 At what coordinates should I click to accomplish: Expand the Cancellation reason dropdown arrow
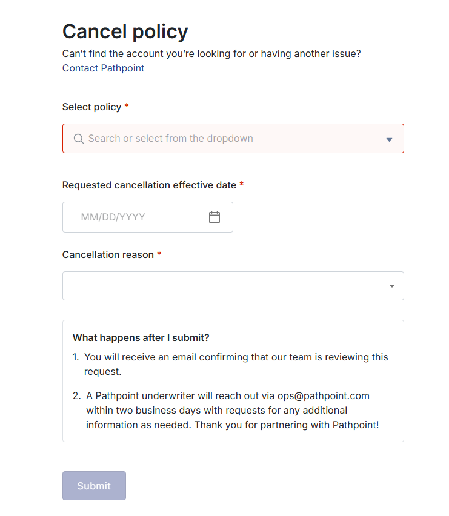tap(392, 286)
